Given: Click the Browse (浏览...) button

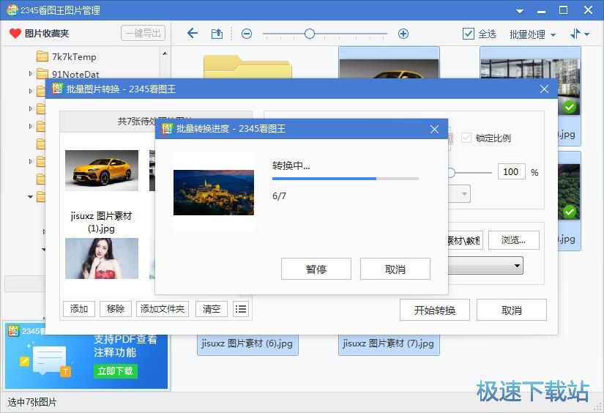Looking at the screenshot, I should tap(513, 240).
